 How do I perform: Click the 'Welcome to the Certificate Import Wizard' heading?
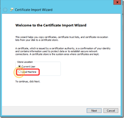click(x=51, y=25)
